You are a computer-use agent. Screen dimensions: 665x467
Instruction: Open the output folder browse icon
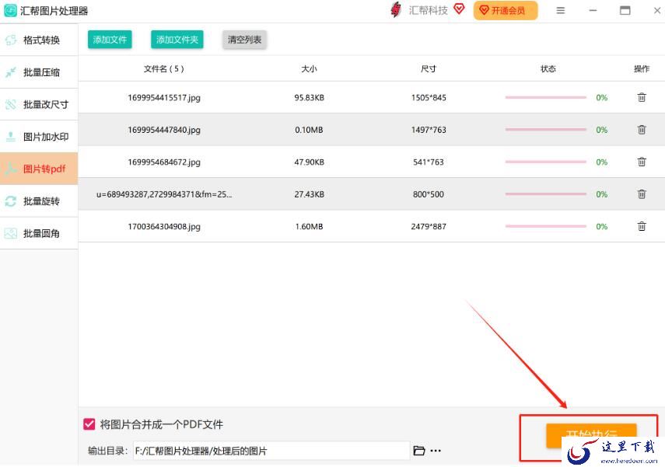tap(419, 451)
